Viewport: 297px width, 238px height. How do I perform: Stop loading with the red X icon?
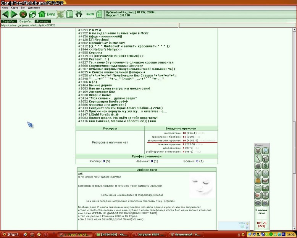coord(23,14)
